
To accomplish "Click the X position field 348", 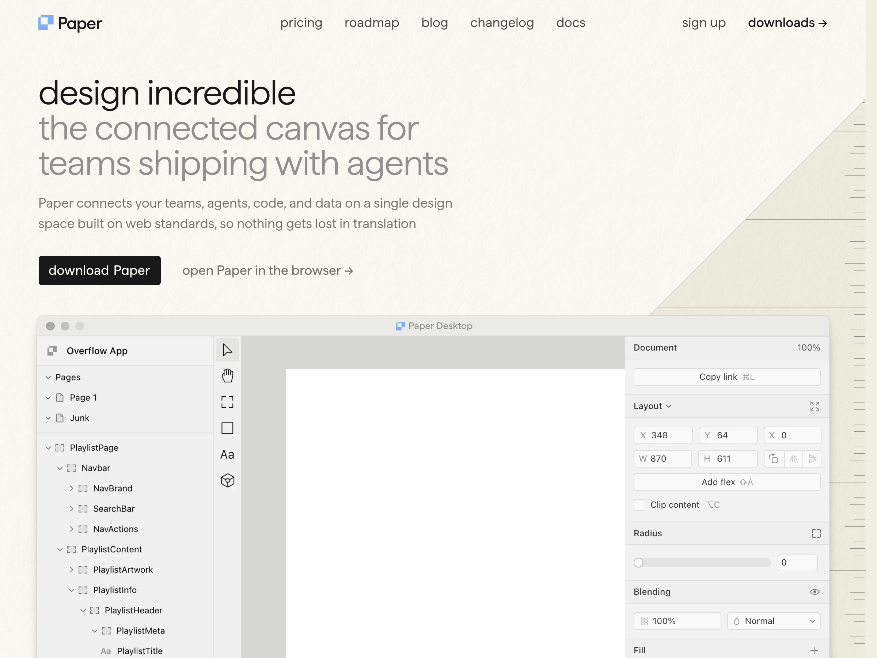I will 663,435.
